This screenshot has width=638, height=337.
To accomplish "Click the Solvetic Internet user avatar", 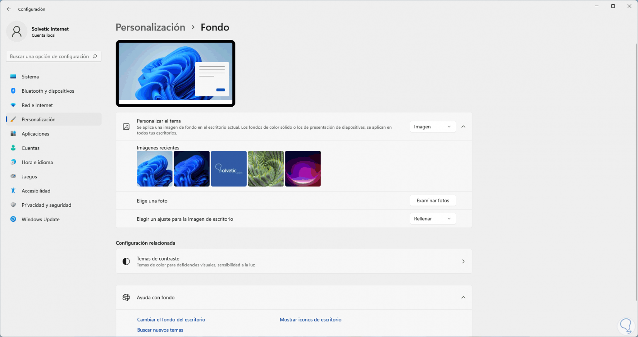I will [x=17, y=31].
